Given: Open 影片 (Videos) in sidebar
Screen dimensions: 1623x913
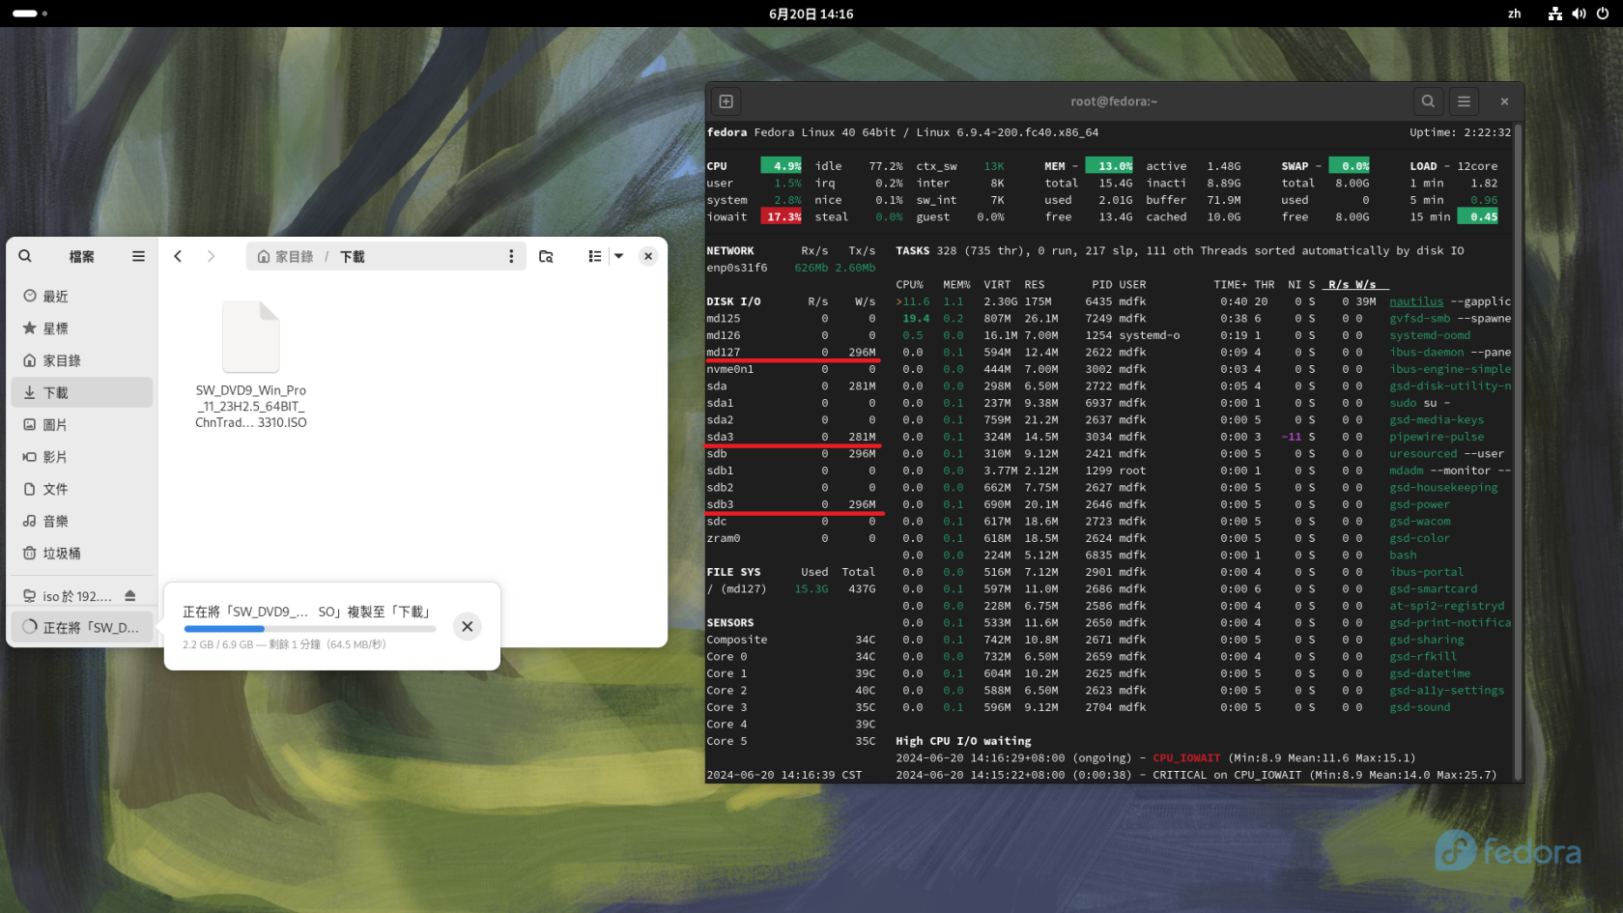Looking at the screenshot, I should [x=82, y=457].
